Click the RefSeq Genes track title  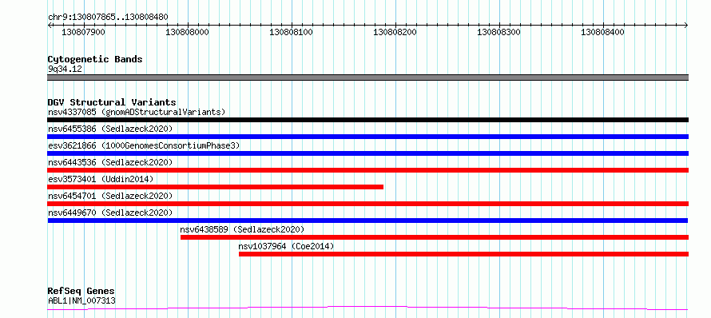tap(81, 292)
